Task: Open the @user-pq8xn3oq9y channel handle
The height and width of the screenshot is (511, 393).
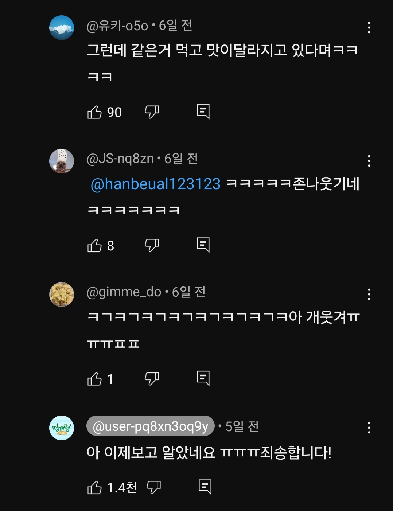Action: [150, 426]
